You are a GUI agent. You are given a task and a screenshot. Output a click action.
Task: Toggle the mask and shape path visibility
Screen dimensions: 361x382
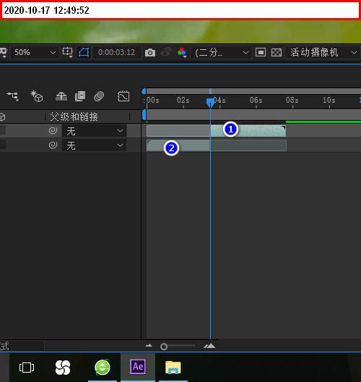point(84,52)
